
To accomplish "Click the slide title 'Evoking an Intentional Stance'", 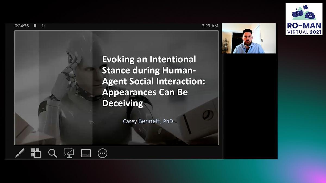I will coord(149,59).
